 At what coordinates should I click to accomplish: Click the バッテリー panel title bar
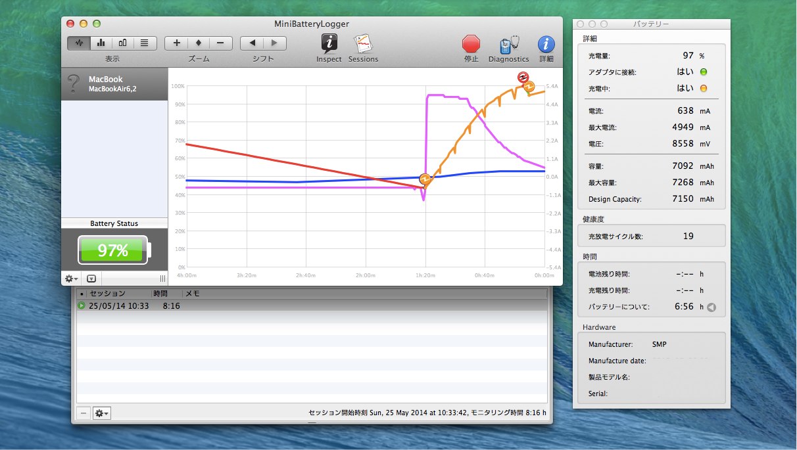pyautogui.click(x=651, y=24)
